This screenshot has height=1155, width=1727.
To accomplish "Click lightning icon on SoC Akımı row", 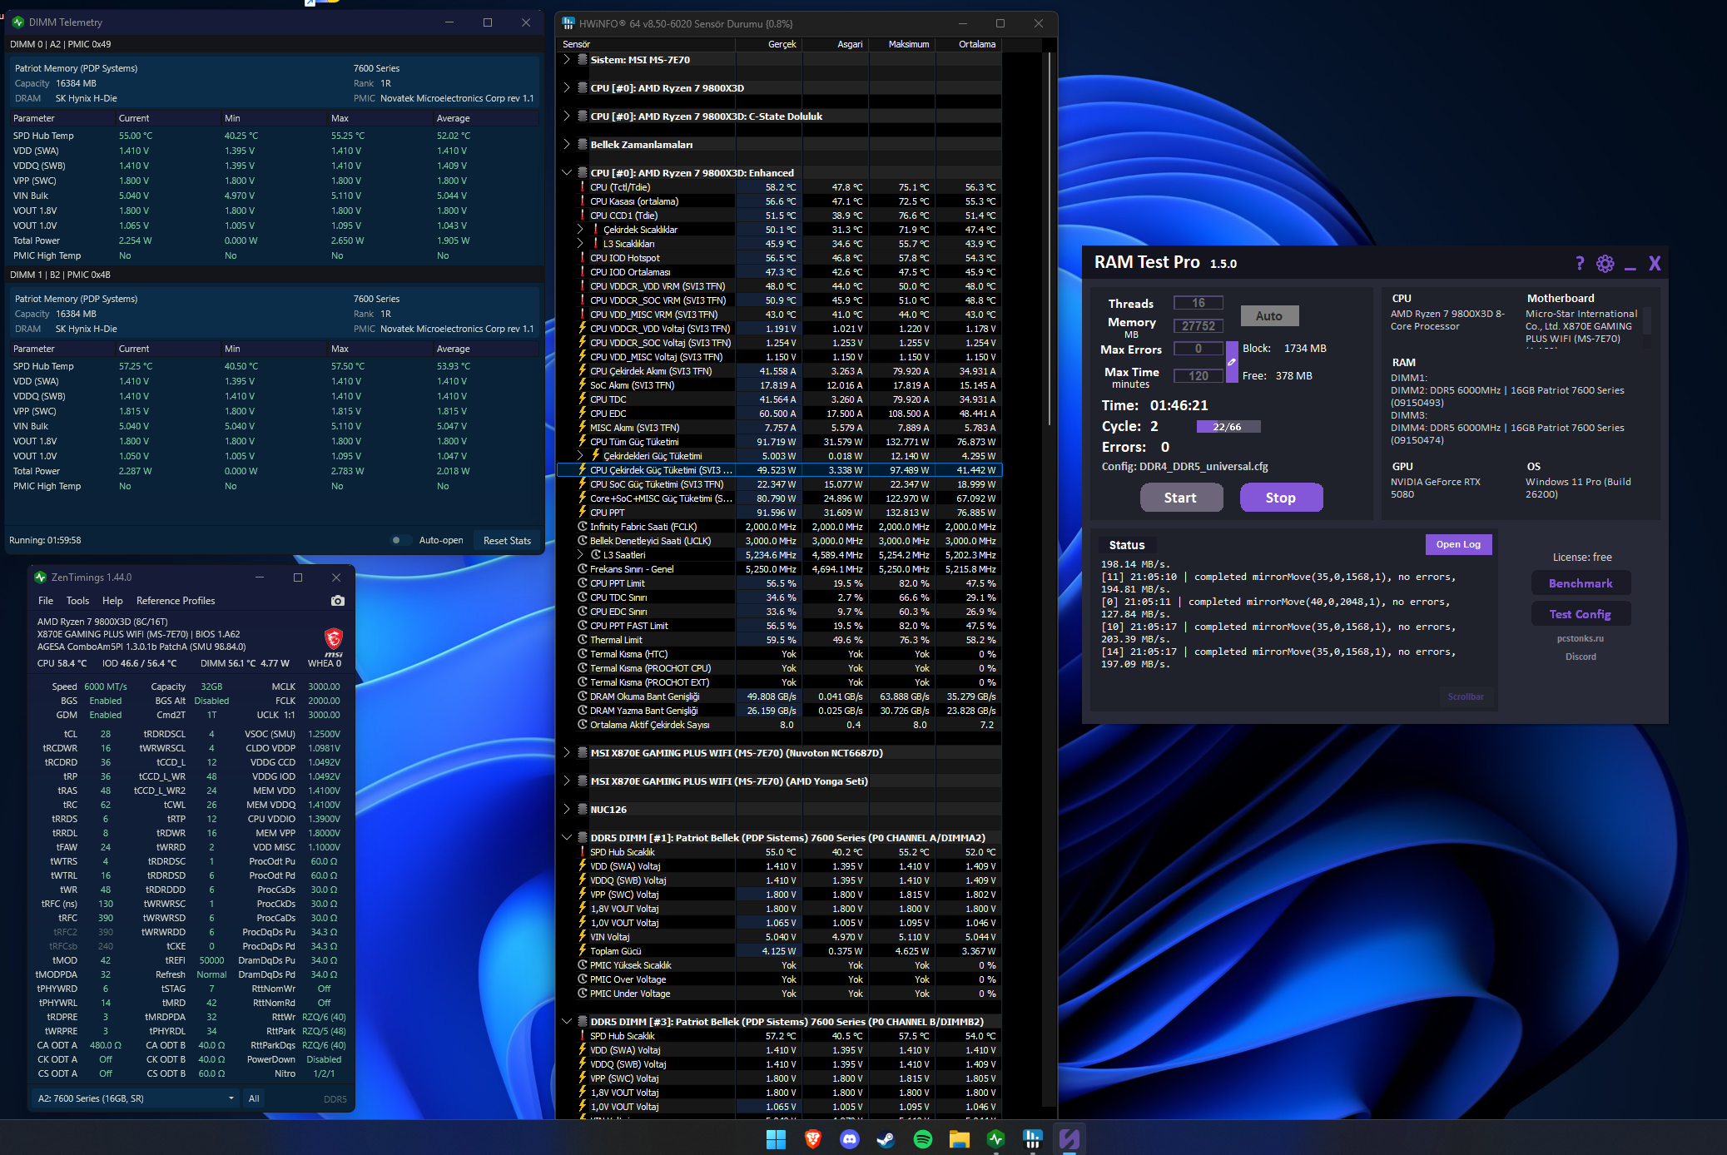I will pyautogui.click(x=583, y=385).
